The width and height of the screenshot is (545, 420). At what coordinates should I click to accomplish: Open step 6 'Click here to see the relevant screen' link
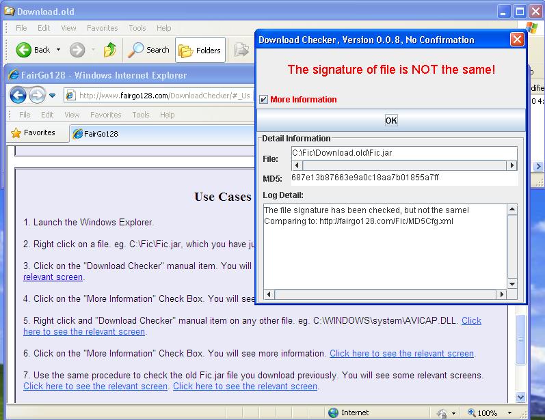coord(402,353)
